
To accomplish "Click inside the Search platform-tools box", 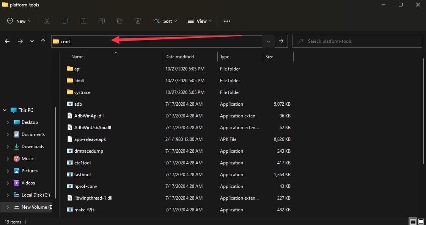I will pyautogui.click(x=357, y=41).
